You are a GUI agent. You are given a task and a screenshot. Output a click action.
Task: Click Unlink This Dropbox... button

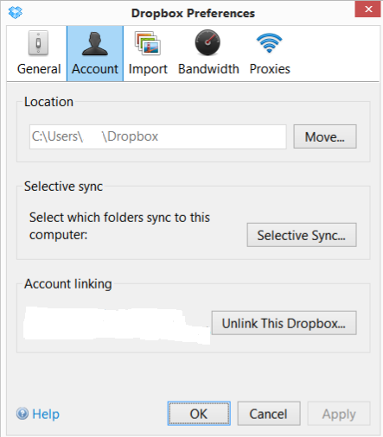coord(284,323)
